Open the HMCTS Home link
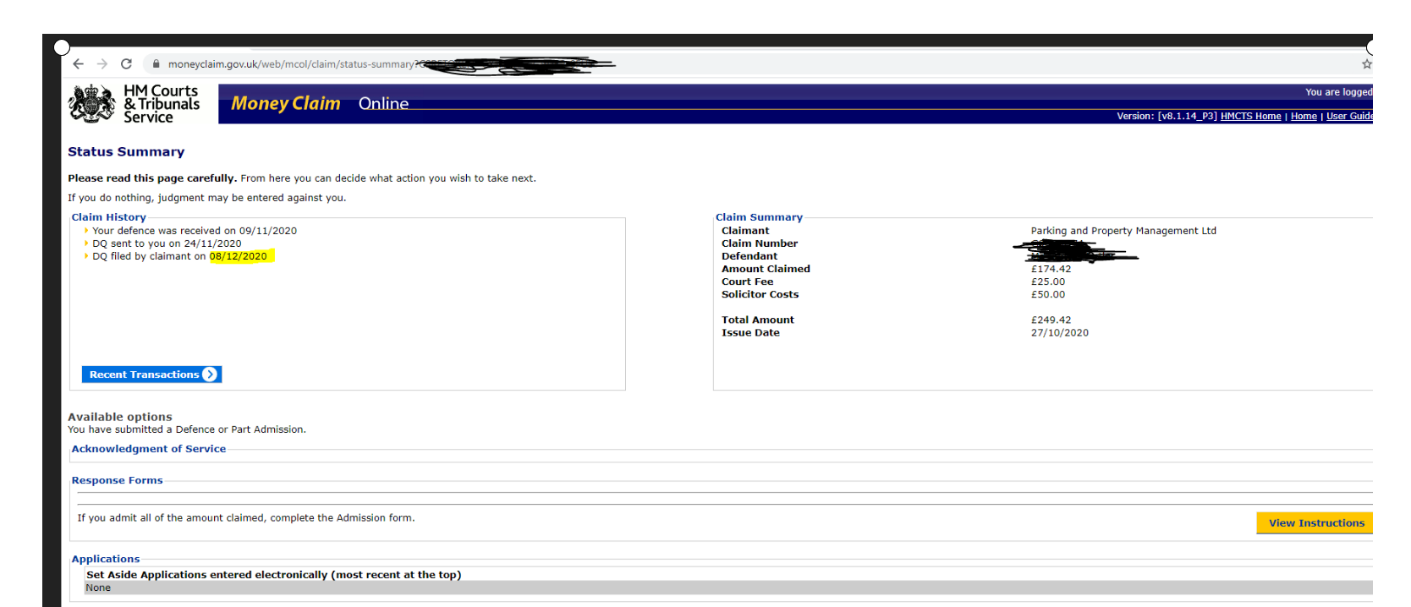Image resolution: width=1411 pixels, height=607 pixels. point(1249,117)
